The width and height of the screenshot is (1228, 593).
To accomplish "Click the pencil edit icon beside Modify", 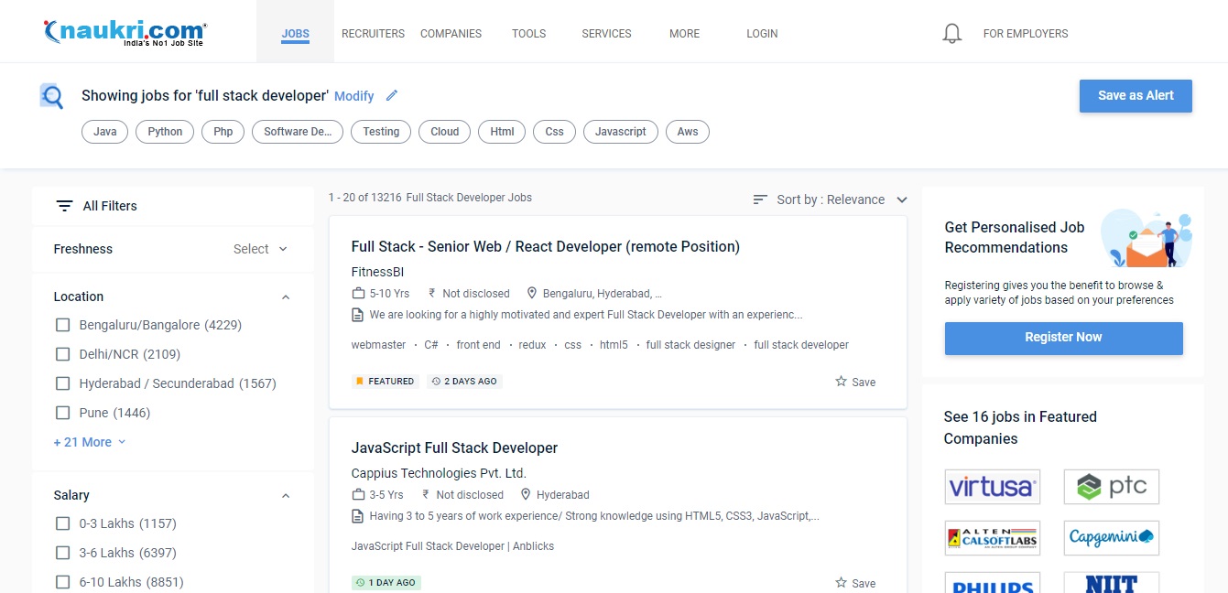I will [x=392, y=95].
